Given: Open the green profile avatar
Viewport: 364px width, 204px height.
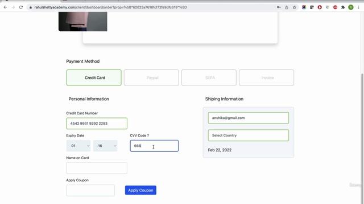Looking at the screenshot, I should (x=351, y=7).
